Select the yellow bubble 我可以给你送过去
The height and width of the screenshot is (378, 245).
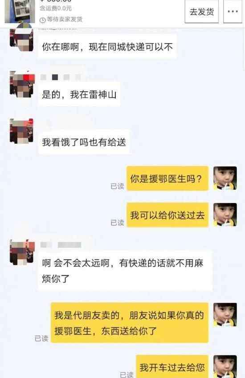pyautogui.click(x=167, y=215)
